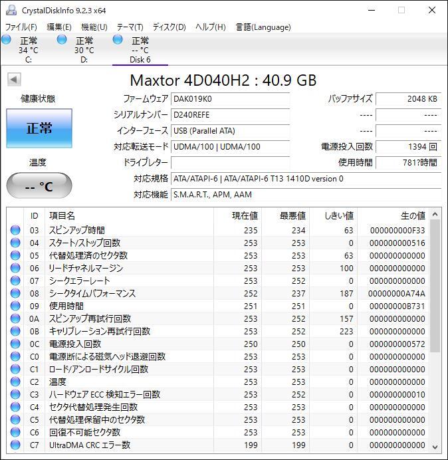
Task: Click the ID column header
Action: coord(34,216)
